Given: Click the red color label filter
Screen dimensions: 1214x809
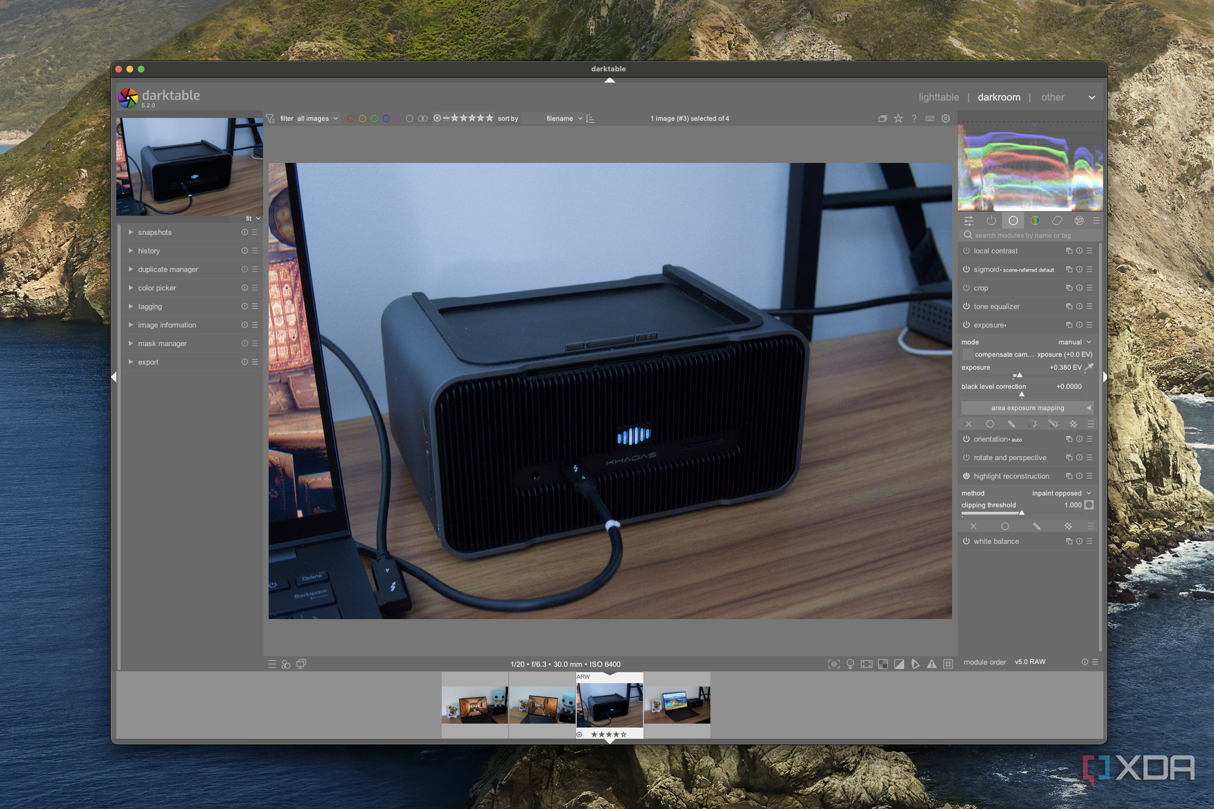Looking at the screenshot, I should coord(351,119).
